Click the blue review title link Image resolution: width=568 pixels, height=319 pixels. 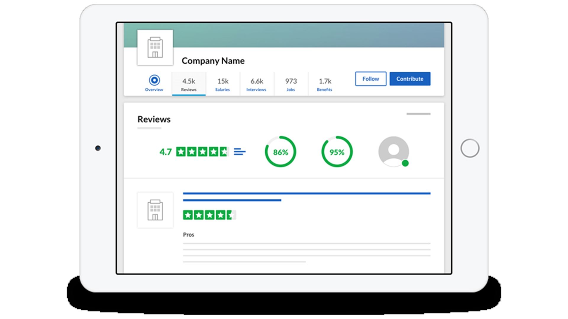coord(306,194)
